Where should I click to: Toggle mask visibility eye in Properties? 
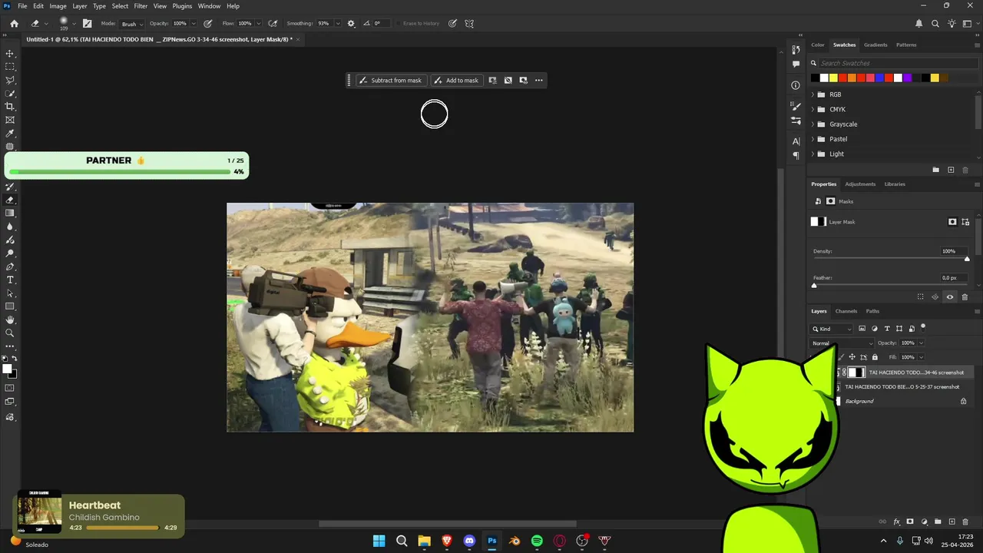[x=950, y=296]
